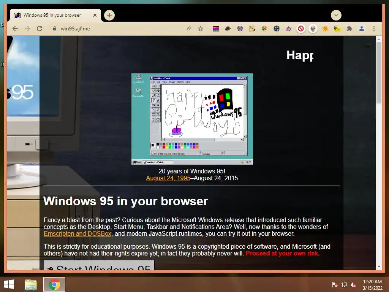Click the share page icon

coord(188,29)
